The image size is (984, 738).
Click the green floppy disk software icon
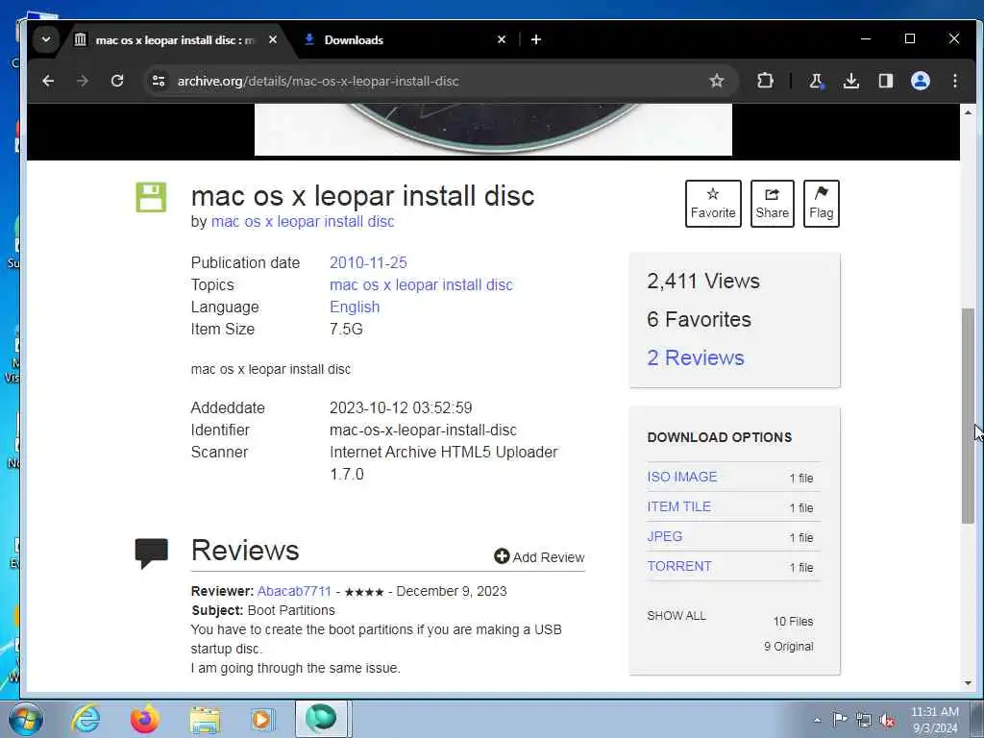(151, 198)
